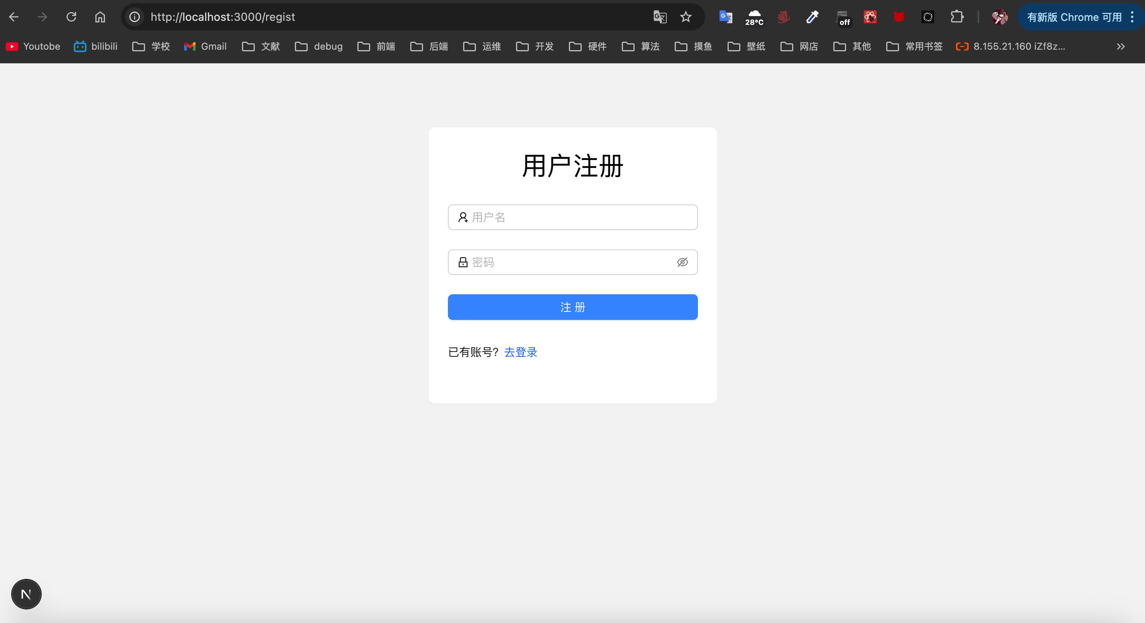
Task: Open the Gmail bookmark
Action: [x=206, y=46]
